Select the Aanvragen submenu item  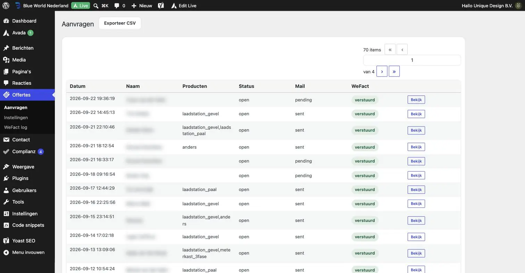tap(16, 108)
